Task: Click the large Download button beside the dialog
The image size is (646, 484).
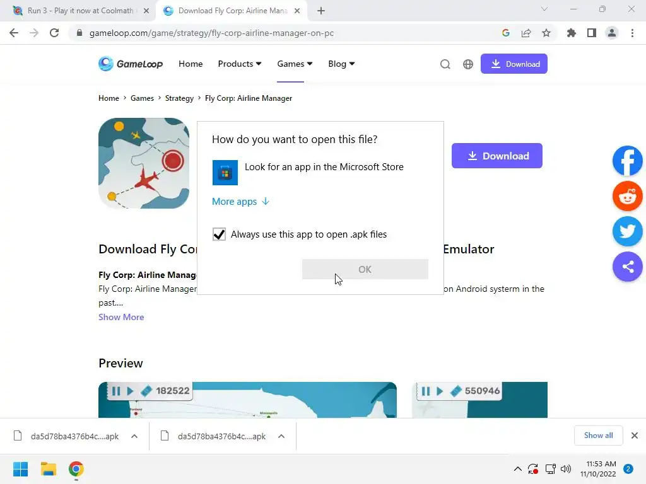Action: [x=497, y=156]
